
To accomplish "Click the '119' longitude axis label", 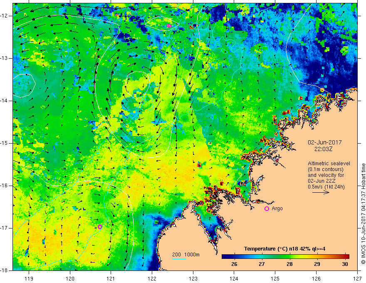I will (x=29, y=278).
